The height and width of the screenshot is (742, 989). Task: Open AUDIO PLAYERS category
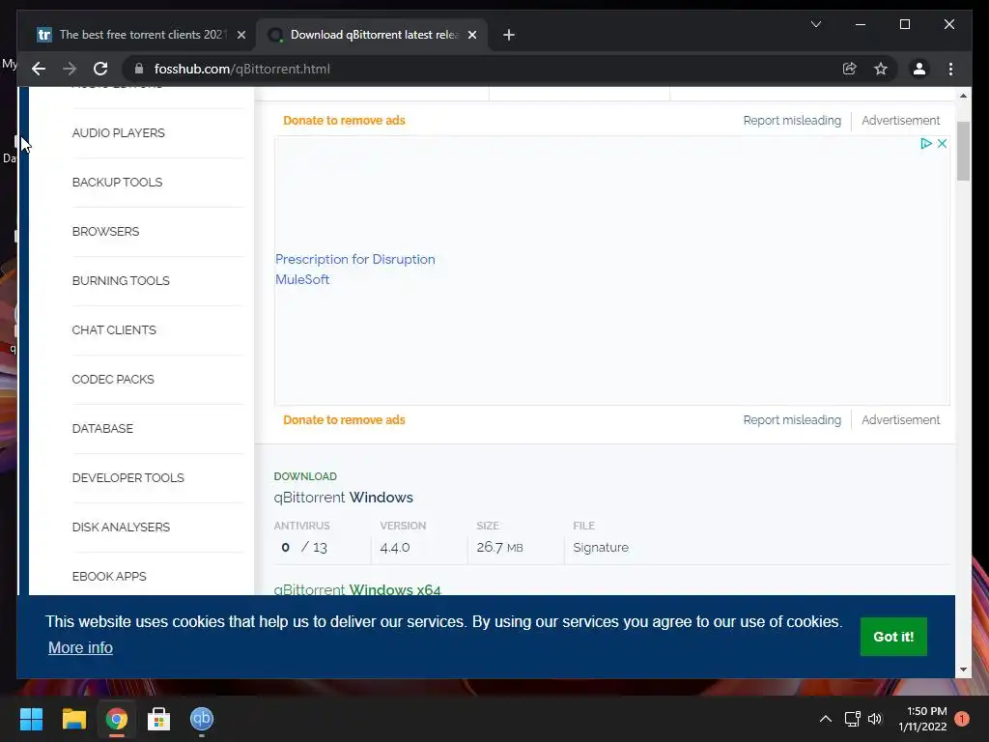point(119,133)
